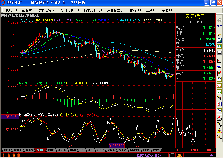Open the 智能(I) menu
The height and width of the screenshot is (158, 223).
(135, 10)
